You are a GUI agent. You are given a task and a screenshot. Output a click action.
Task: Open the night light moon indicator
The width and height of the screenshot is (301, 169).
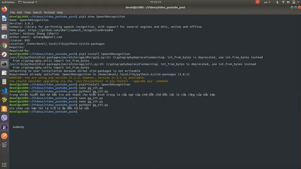[277, 2]
